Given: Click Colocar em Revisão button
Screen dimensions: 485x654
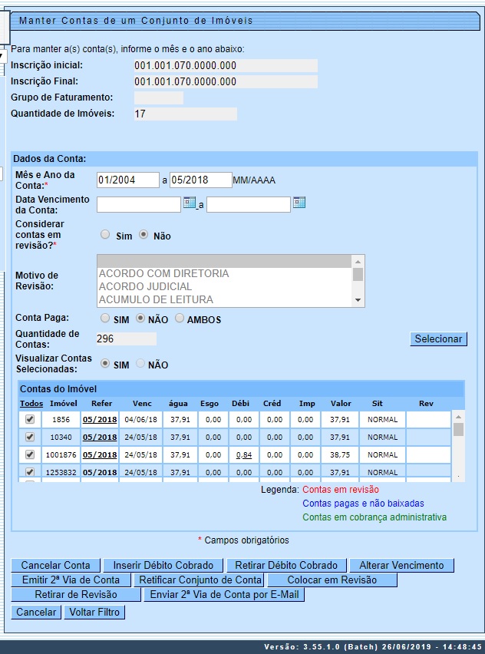Looking at the screenshot, I should pyautogui.click(x=332, y=580).
